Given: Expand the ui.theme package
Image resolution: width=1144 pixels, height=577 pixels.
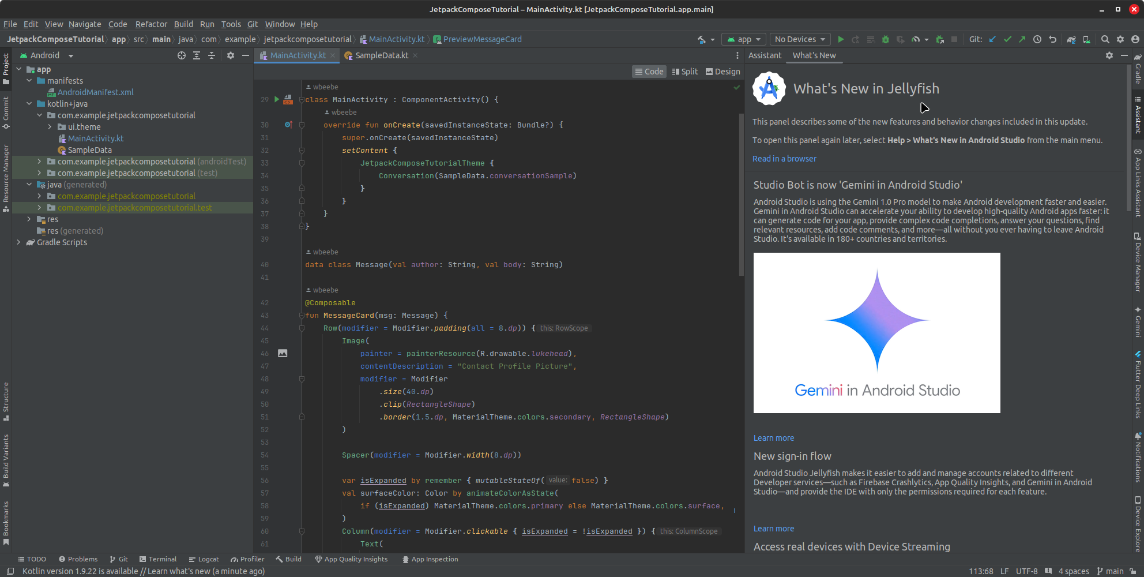Looking at the screenshot, I should pos(50,127).
